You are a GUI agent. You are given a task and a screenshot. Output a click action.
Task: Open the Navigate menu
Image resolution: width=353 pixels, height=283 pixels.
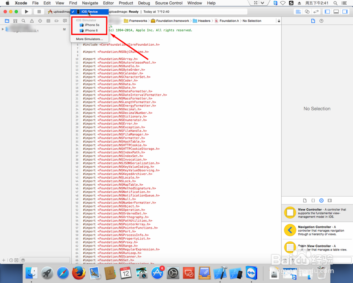[90, 3]
